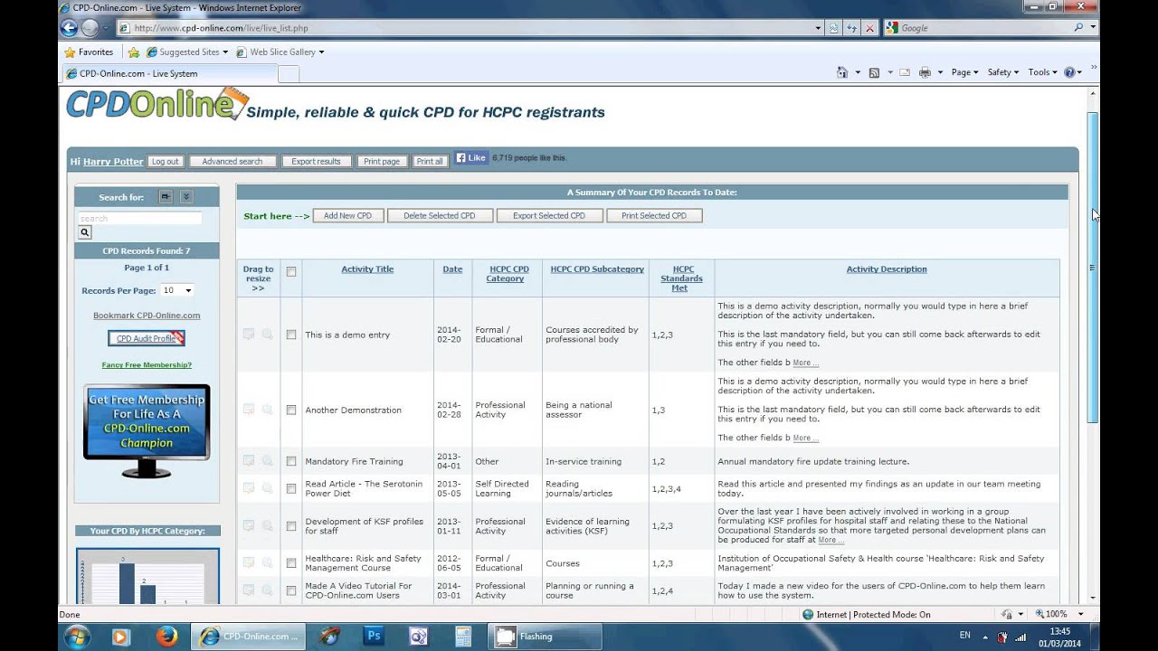Screen dimensions: 1158x651
Task: Click the Compatibility View icon in the address bar
Action: 834,28
